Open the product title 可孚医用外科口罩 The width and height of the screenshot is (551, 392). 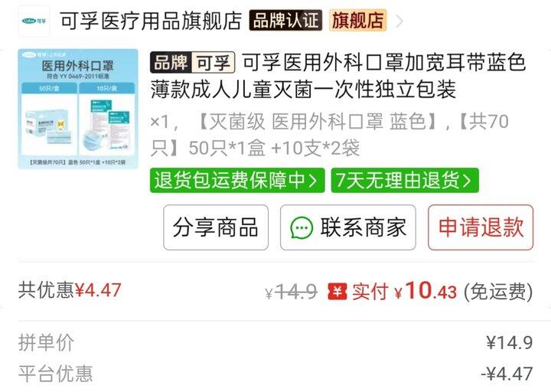click(338, 76)
